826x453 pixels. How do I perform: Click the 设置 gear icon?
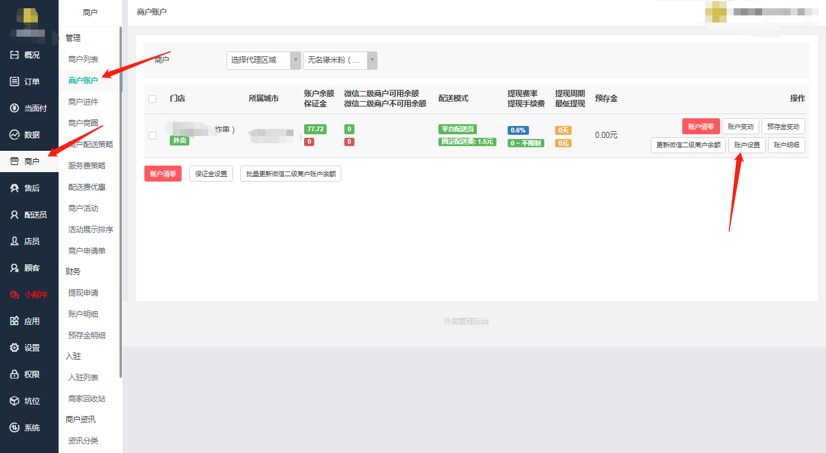[15, 348]
